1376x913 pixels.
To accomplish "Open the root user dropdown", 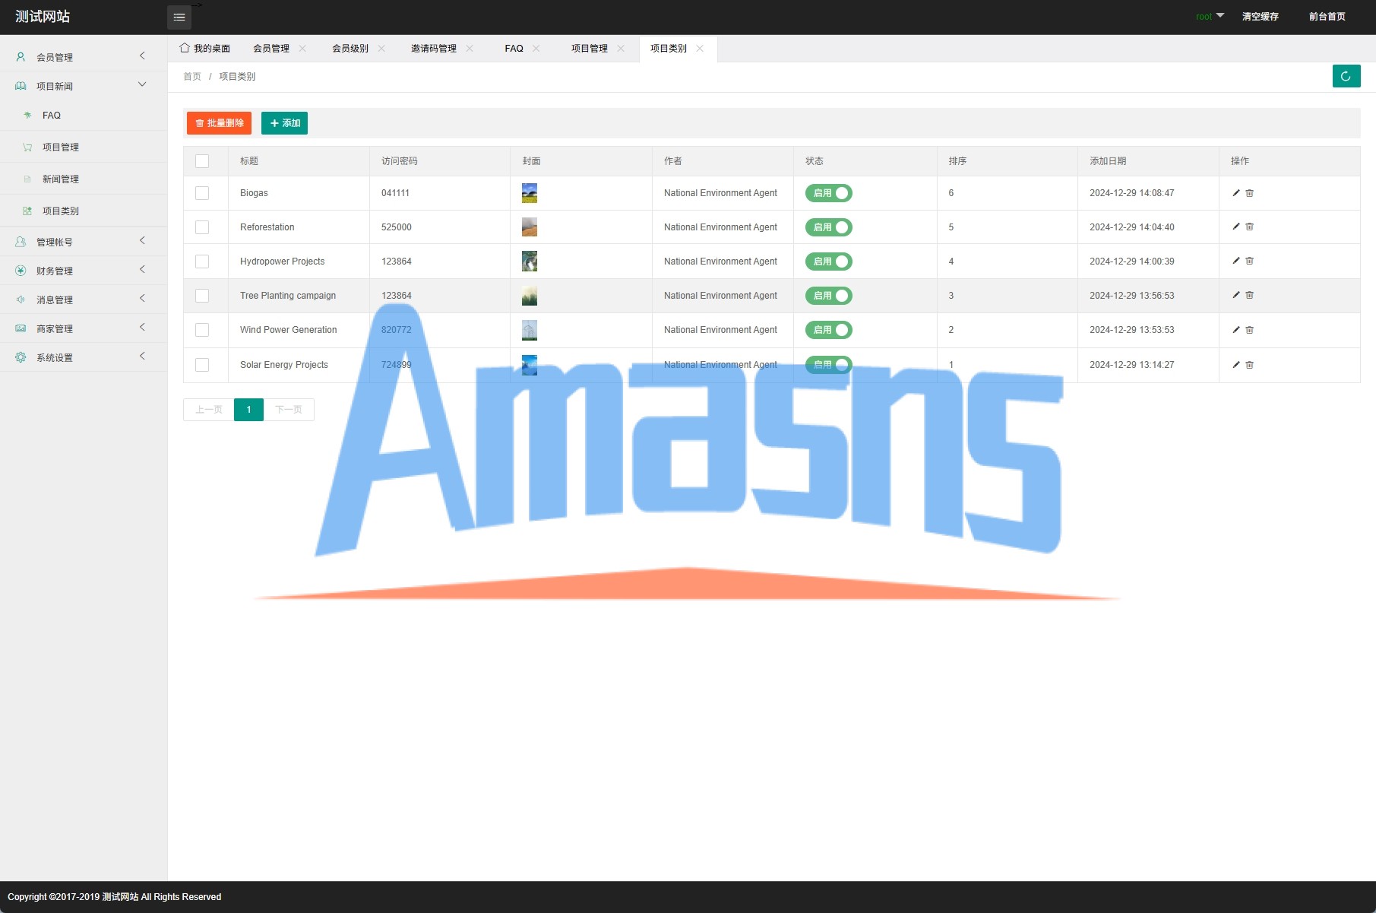I will pos(1210,16).
